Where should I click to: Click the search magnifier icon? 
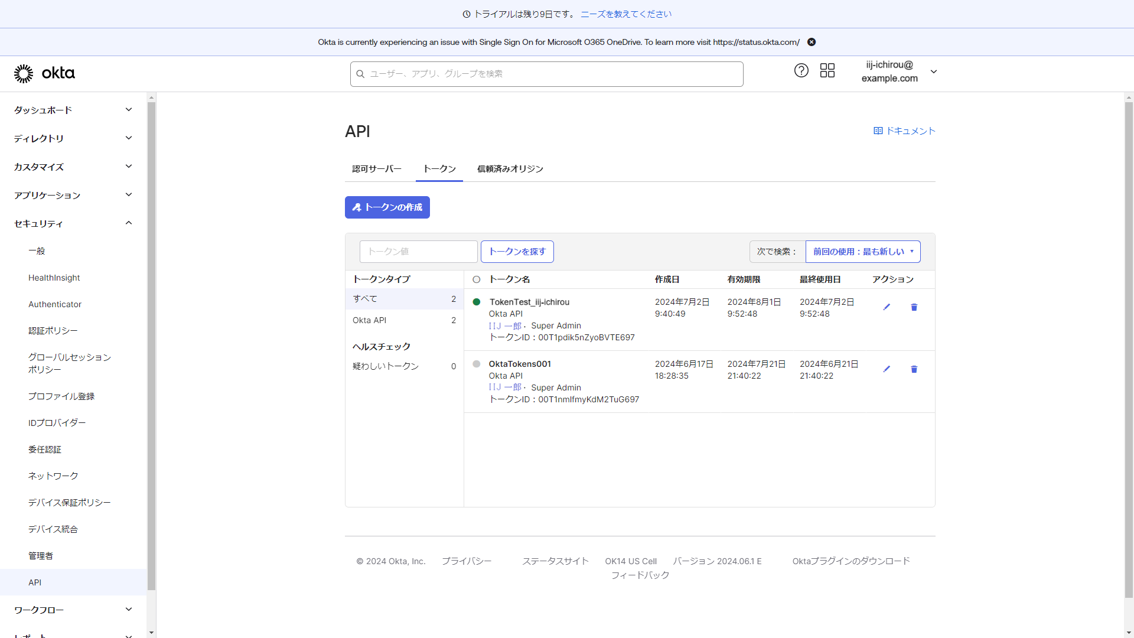(x=360, y=74)
